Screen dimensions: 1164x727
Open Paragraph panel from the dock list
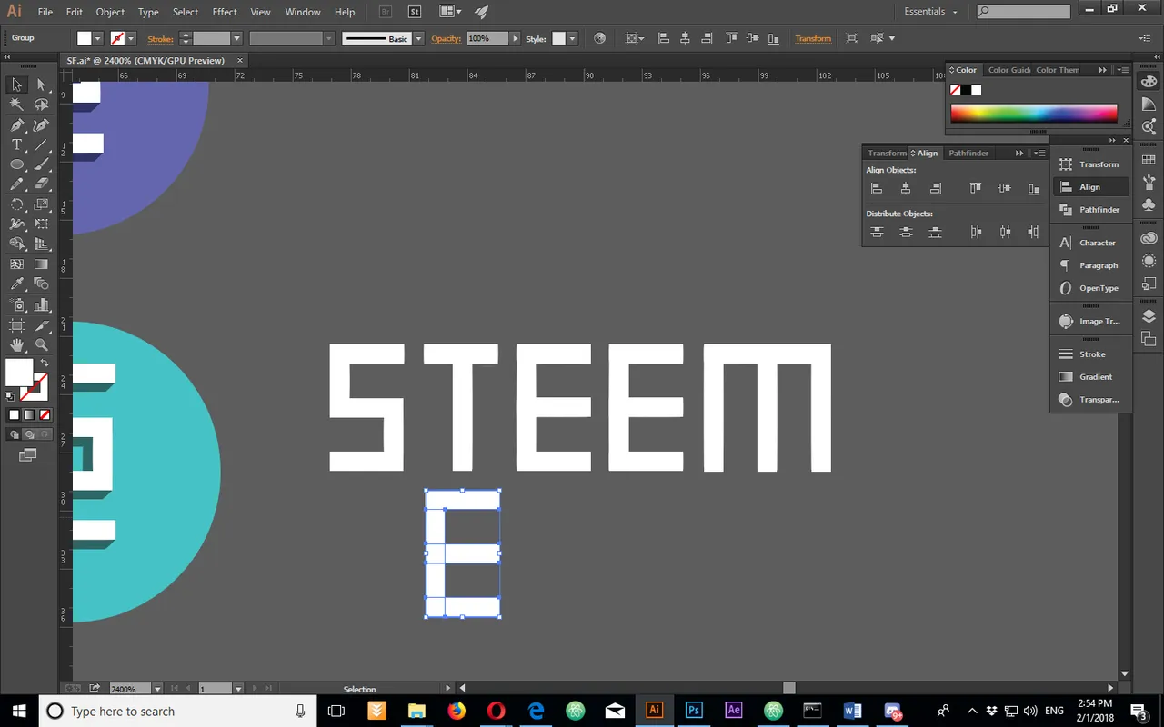point(1090,265)
